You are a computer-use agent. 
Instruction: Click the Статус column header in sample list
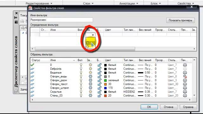coord(40,60)
